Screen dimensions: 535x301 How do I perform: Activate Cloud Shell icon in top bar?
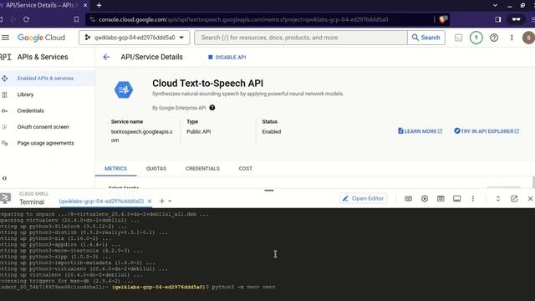[x=459, y=38]
